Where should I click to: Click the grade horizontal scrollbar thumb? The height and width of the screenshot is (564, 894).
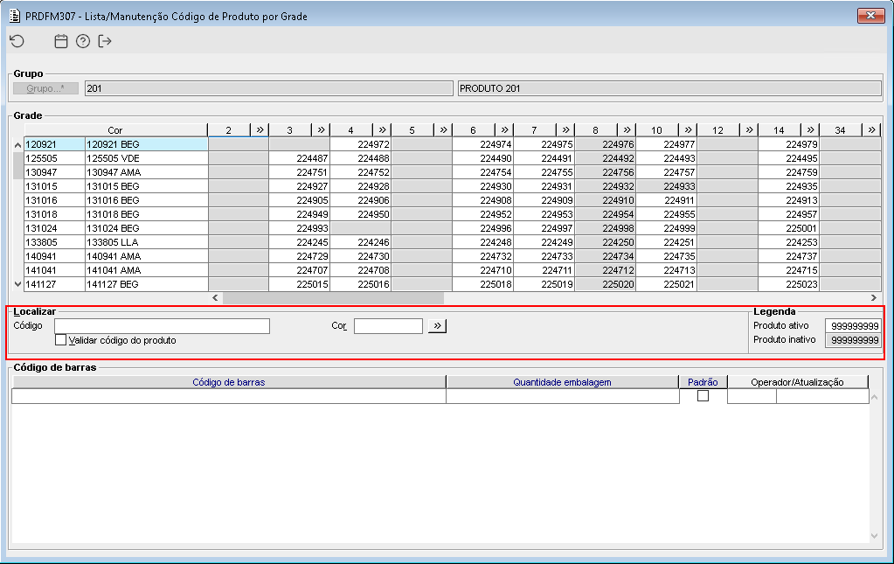(x=334, y=297)
